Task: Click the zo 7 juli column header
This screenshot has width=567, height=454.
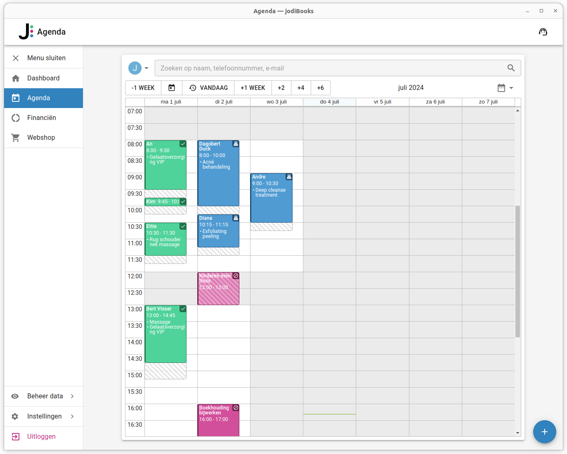Action: (488, 102)
